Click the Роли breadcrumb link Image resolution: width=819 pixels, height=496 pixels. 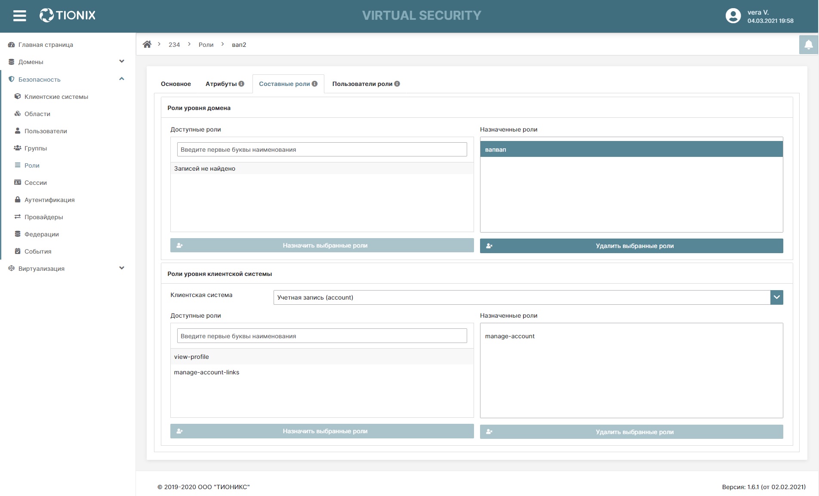[206, 45]
